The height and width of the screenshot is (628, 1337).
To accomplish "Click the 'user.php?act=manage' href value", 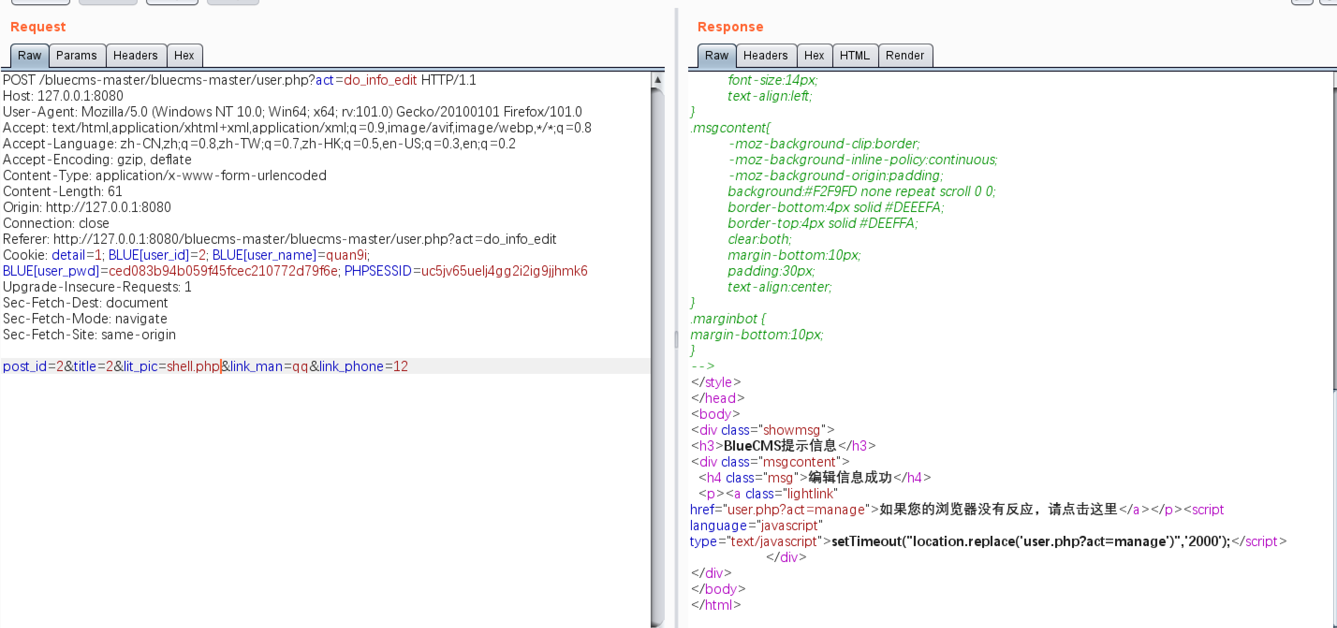I will point(795,510).
